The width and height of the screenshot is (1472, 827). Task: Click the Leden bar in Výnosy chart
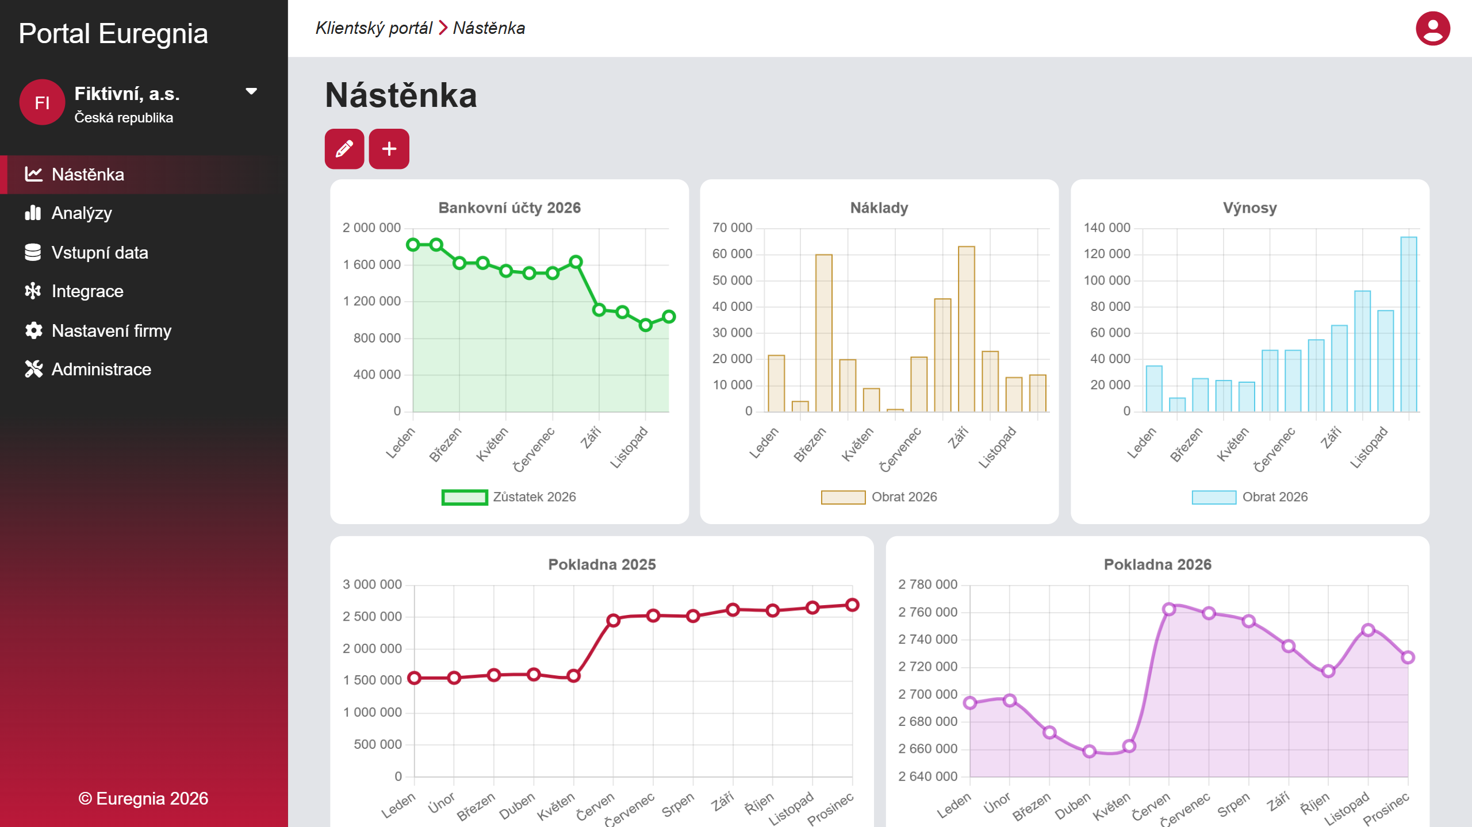[1154, 389]
